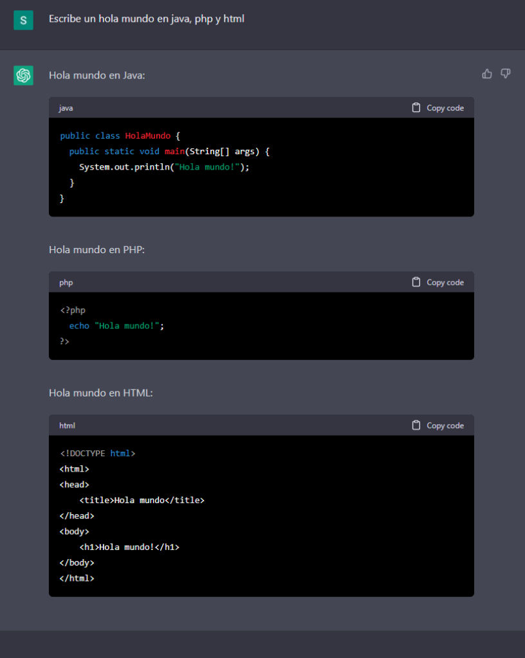The width and height of the screenshot is (525, 658).
Task: Click the java language label in the header
Action: click(x=66, y=108)
